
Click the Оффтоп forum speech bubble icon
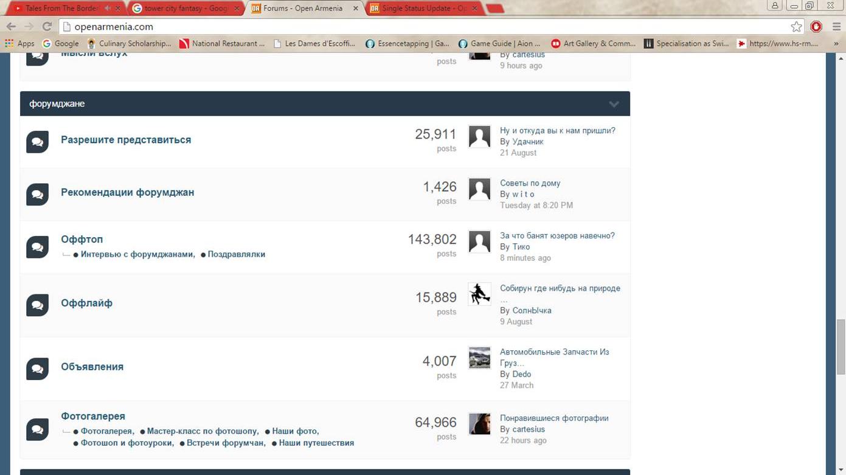[37, 247]
